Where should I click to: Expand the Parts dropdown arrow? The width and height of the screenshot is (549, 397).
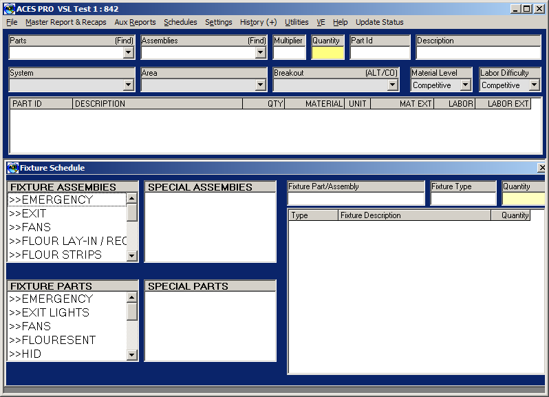pyautogui.click(x=129, y=52)
